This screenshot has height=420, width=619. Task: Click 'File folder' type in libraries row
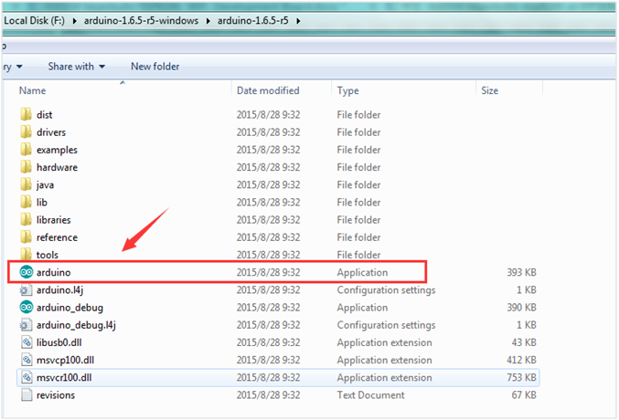coord(358,220)
